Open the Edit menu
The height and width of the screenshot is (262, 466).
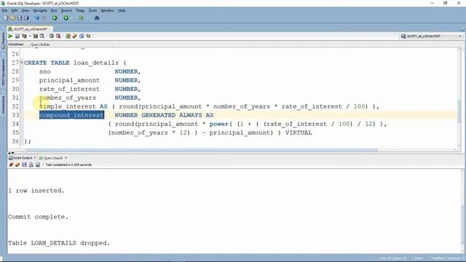[15, 10]
